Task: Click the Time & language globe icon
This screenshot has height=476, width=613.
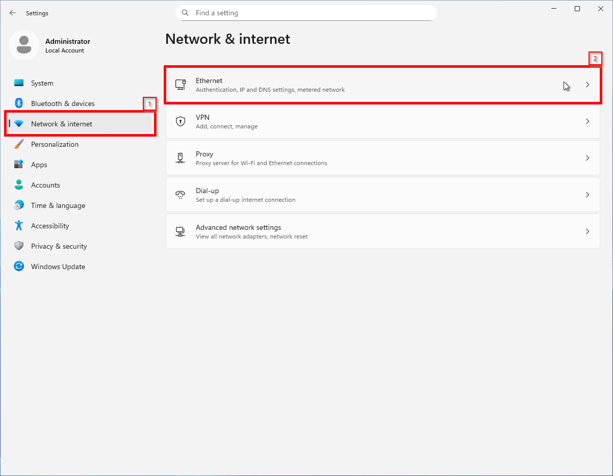Action: [19, 205]
